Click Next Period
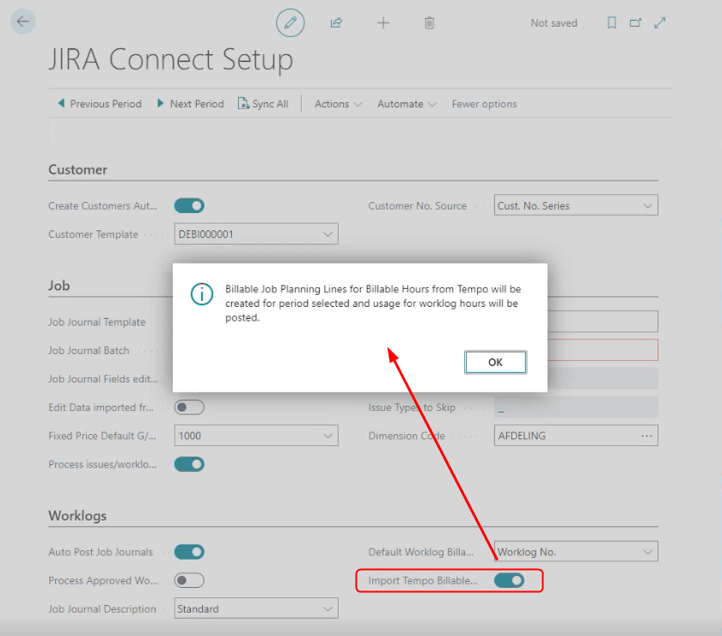The width and height of the screenshot is (722, 636). point(191,104)
